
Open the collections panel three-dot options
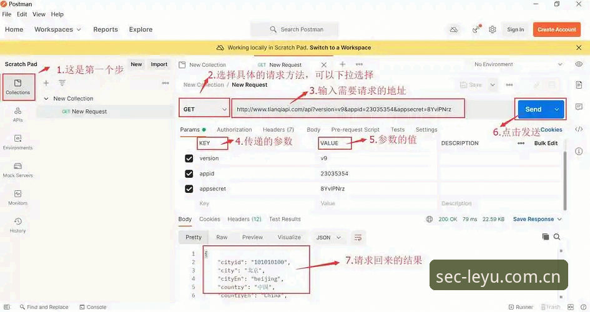(165, 83)
